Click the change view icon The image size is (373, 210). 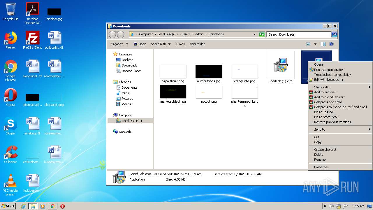pyautogui.click(x=308, y=44)
